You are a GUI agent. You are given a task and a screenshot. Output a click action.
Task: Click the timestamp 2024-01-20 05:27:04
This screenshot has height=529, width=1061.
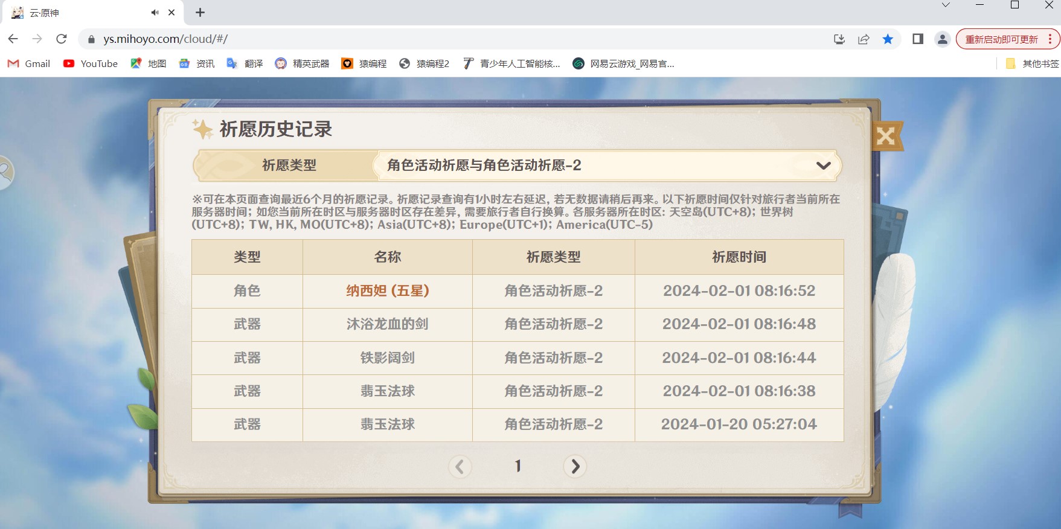tap(739, 425)
